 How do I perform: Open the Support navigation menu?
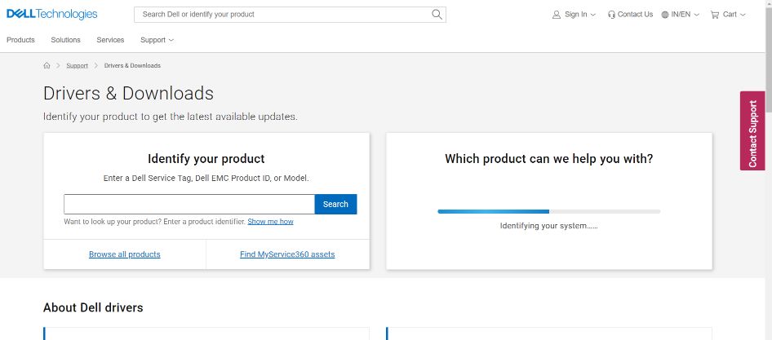click(157, 40)
